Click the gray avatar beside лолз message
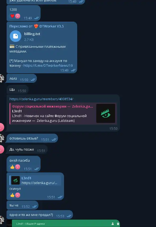This screenshot has width=156, height=227. click(x=2, y=78)
